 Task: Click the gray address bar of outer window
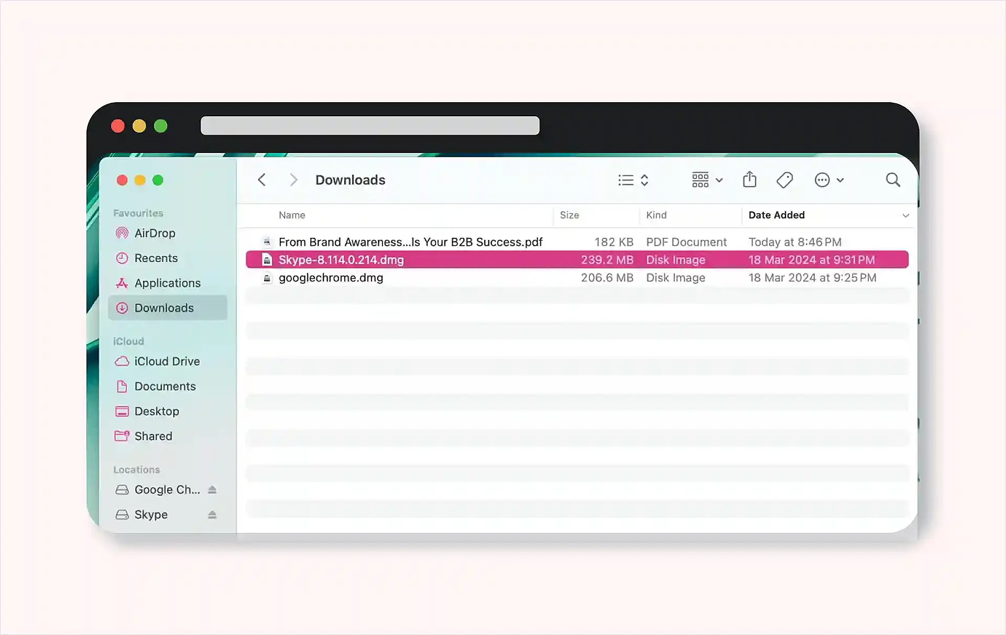point(370,126)
